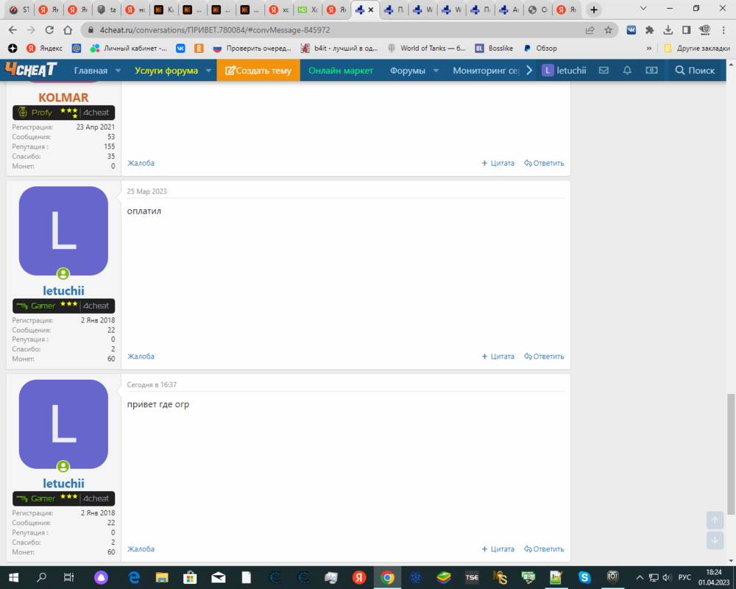Image resolution: width=736 pixels, height=589 pixels.
Task: Click the scroll-to-bottom arrow button
Action: click(x=715, y=540)
